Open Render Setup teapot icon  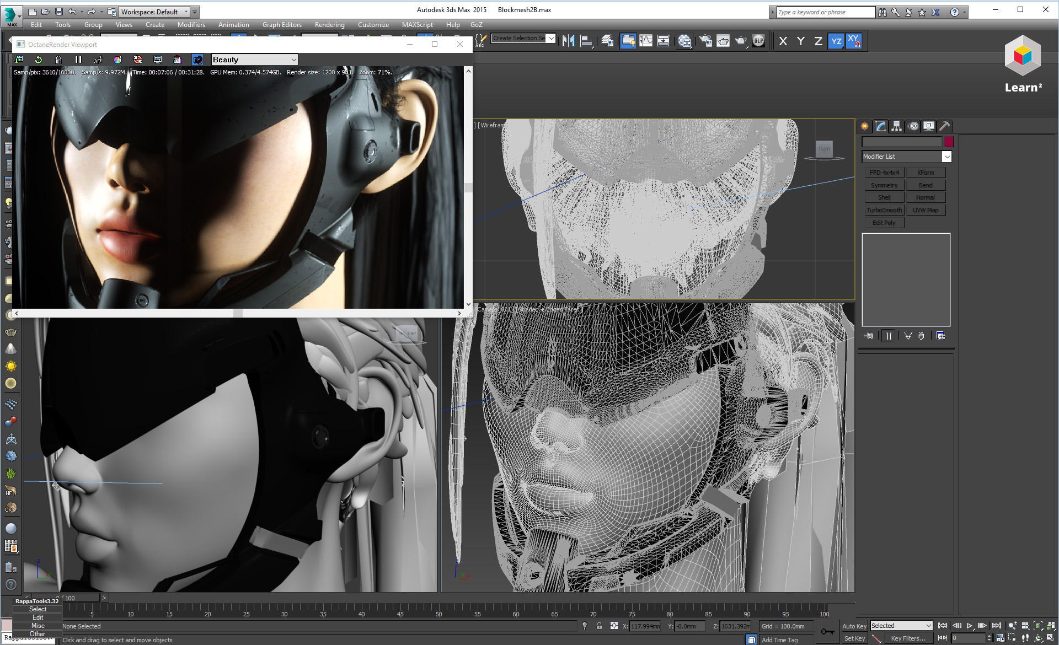pyautogui.click(x=705, y=41)
